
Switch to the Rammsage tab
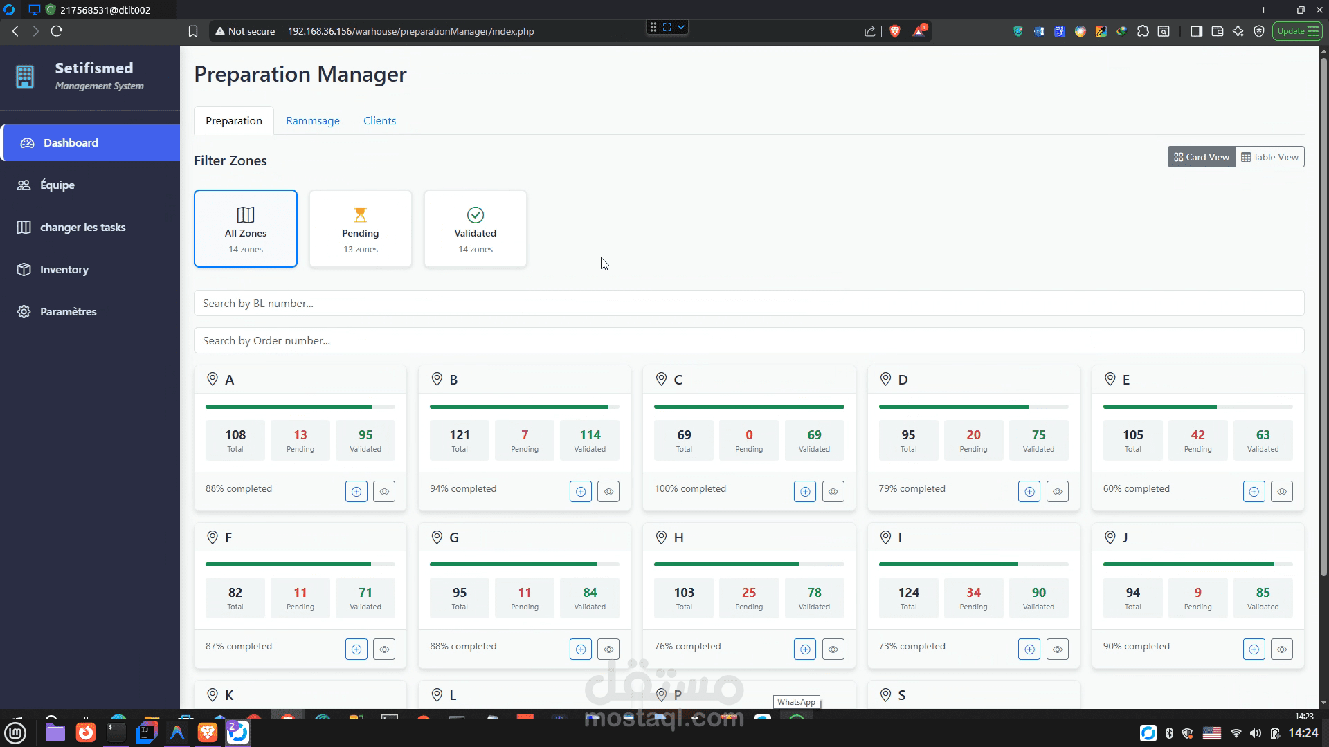click(312, 121)
